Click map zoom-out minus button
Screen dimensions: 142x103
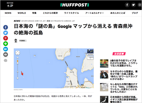click(18, 78)
